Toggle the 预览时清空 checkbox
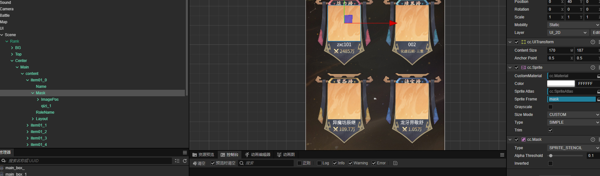 213,163
